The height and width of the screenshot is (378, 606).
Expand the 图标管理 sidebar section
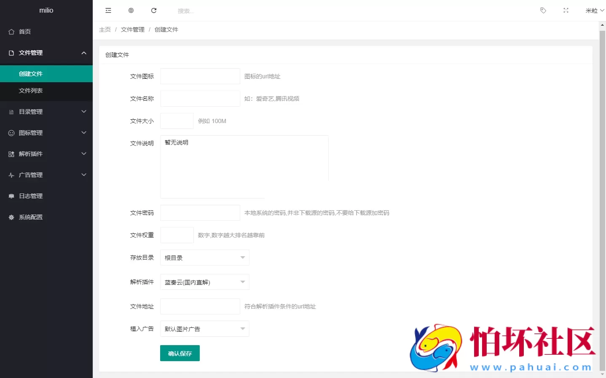coord(46,133)
